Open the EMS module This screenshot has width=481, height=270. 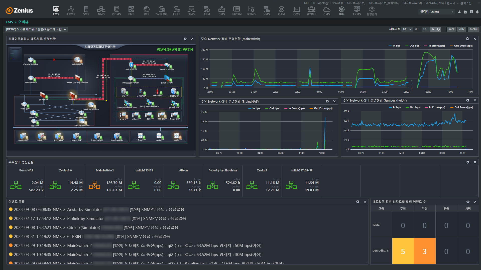point(56,11)
